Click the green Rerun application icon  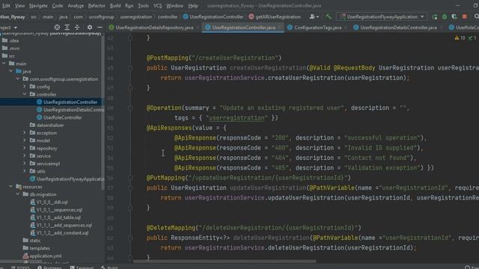pyautogui.click(x=434, y=16)
